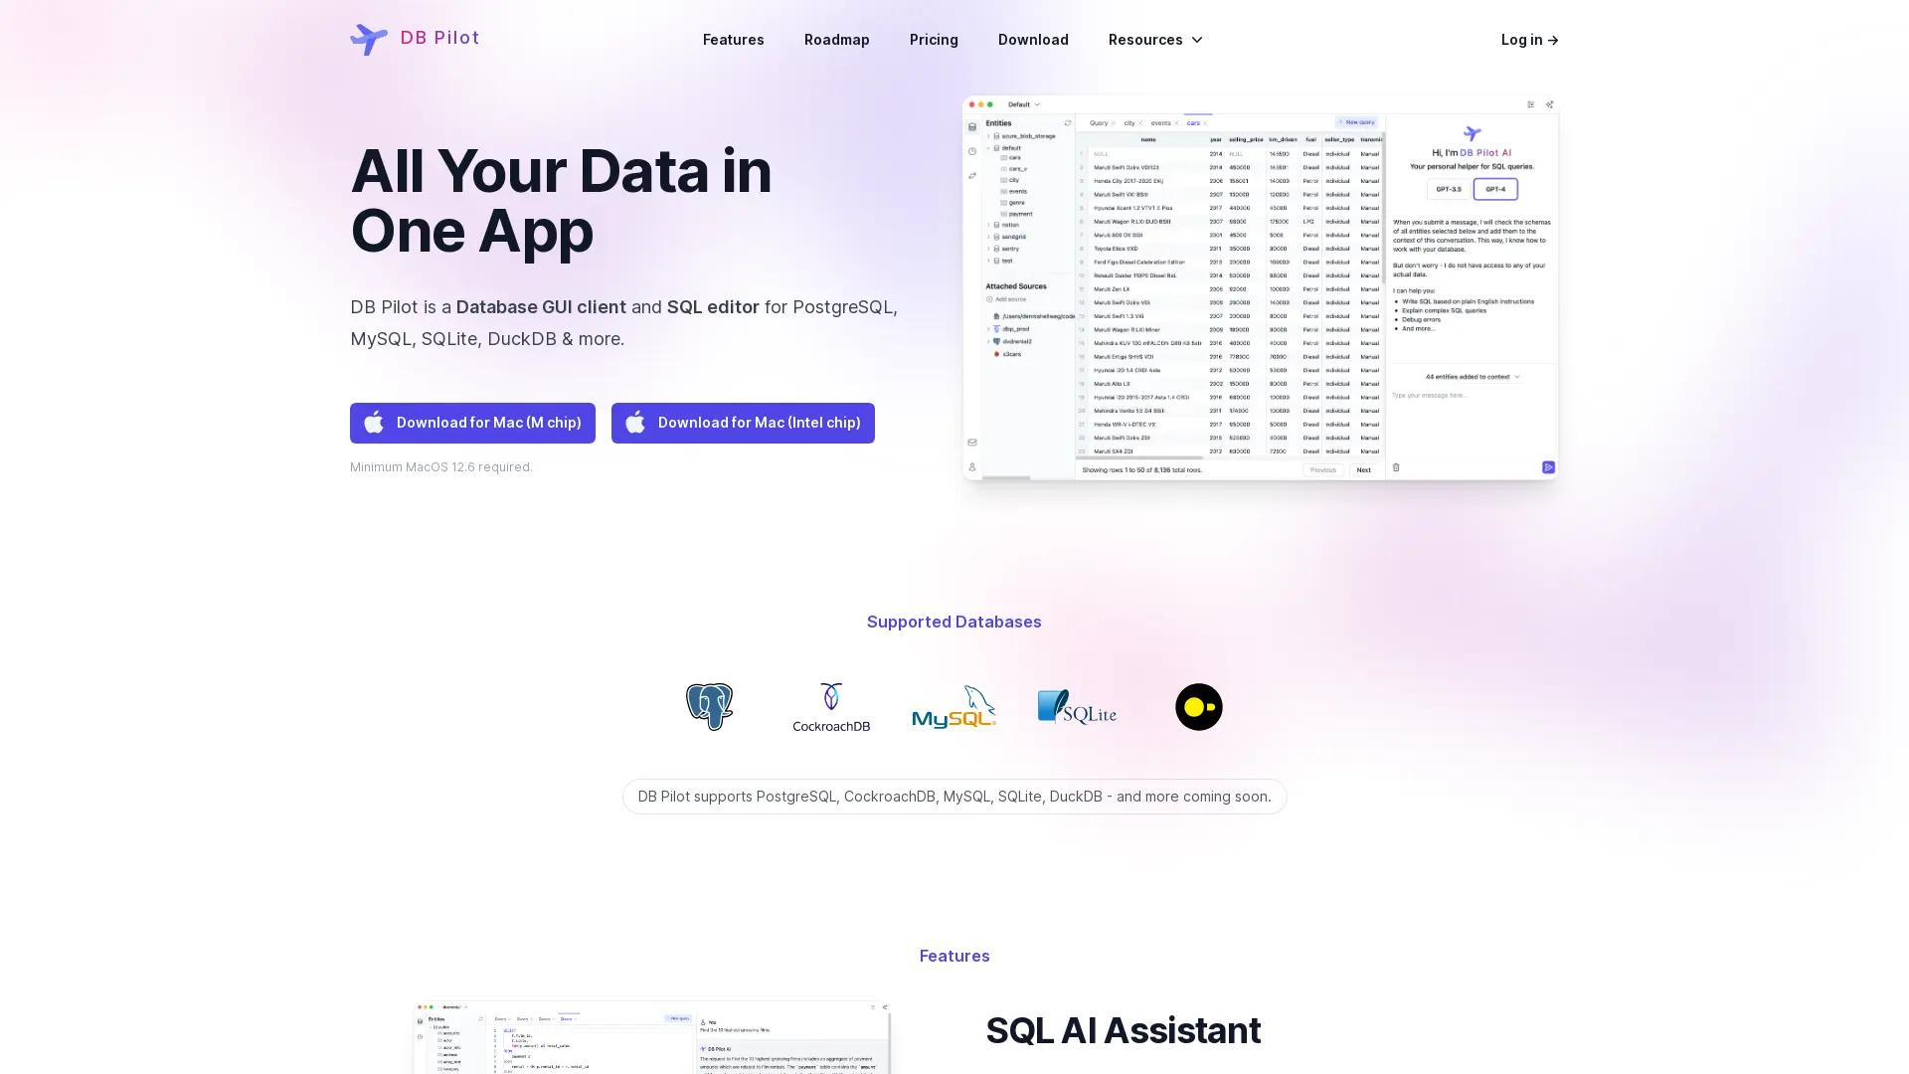
Task: Select the Entities sidebar icon
Action: 972,125
